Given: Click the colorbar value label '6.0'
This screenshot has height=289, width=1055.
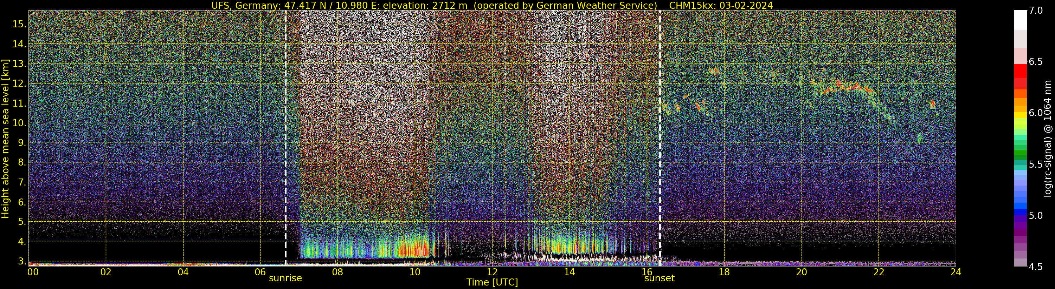Looking at the screenshot, I should 1036,113.
